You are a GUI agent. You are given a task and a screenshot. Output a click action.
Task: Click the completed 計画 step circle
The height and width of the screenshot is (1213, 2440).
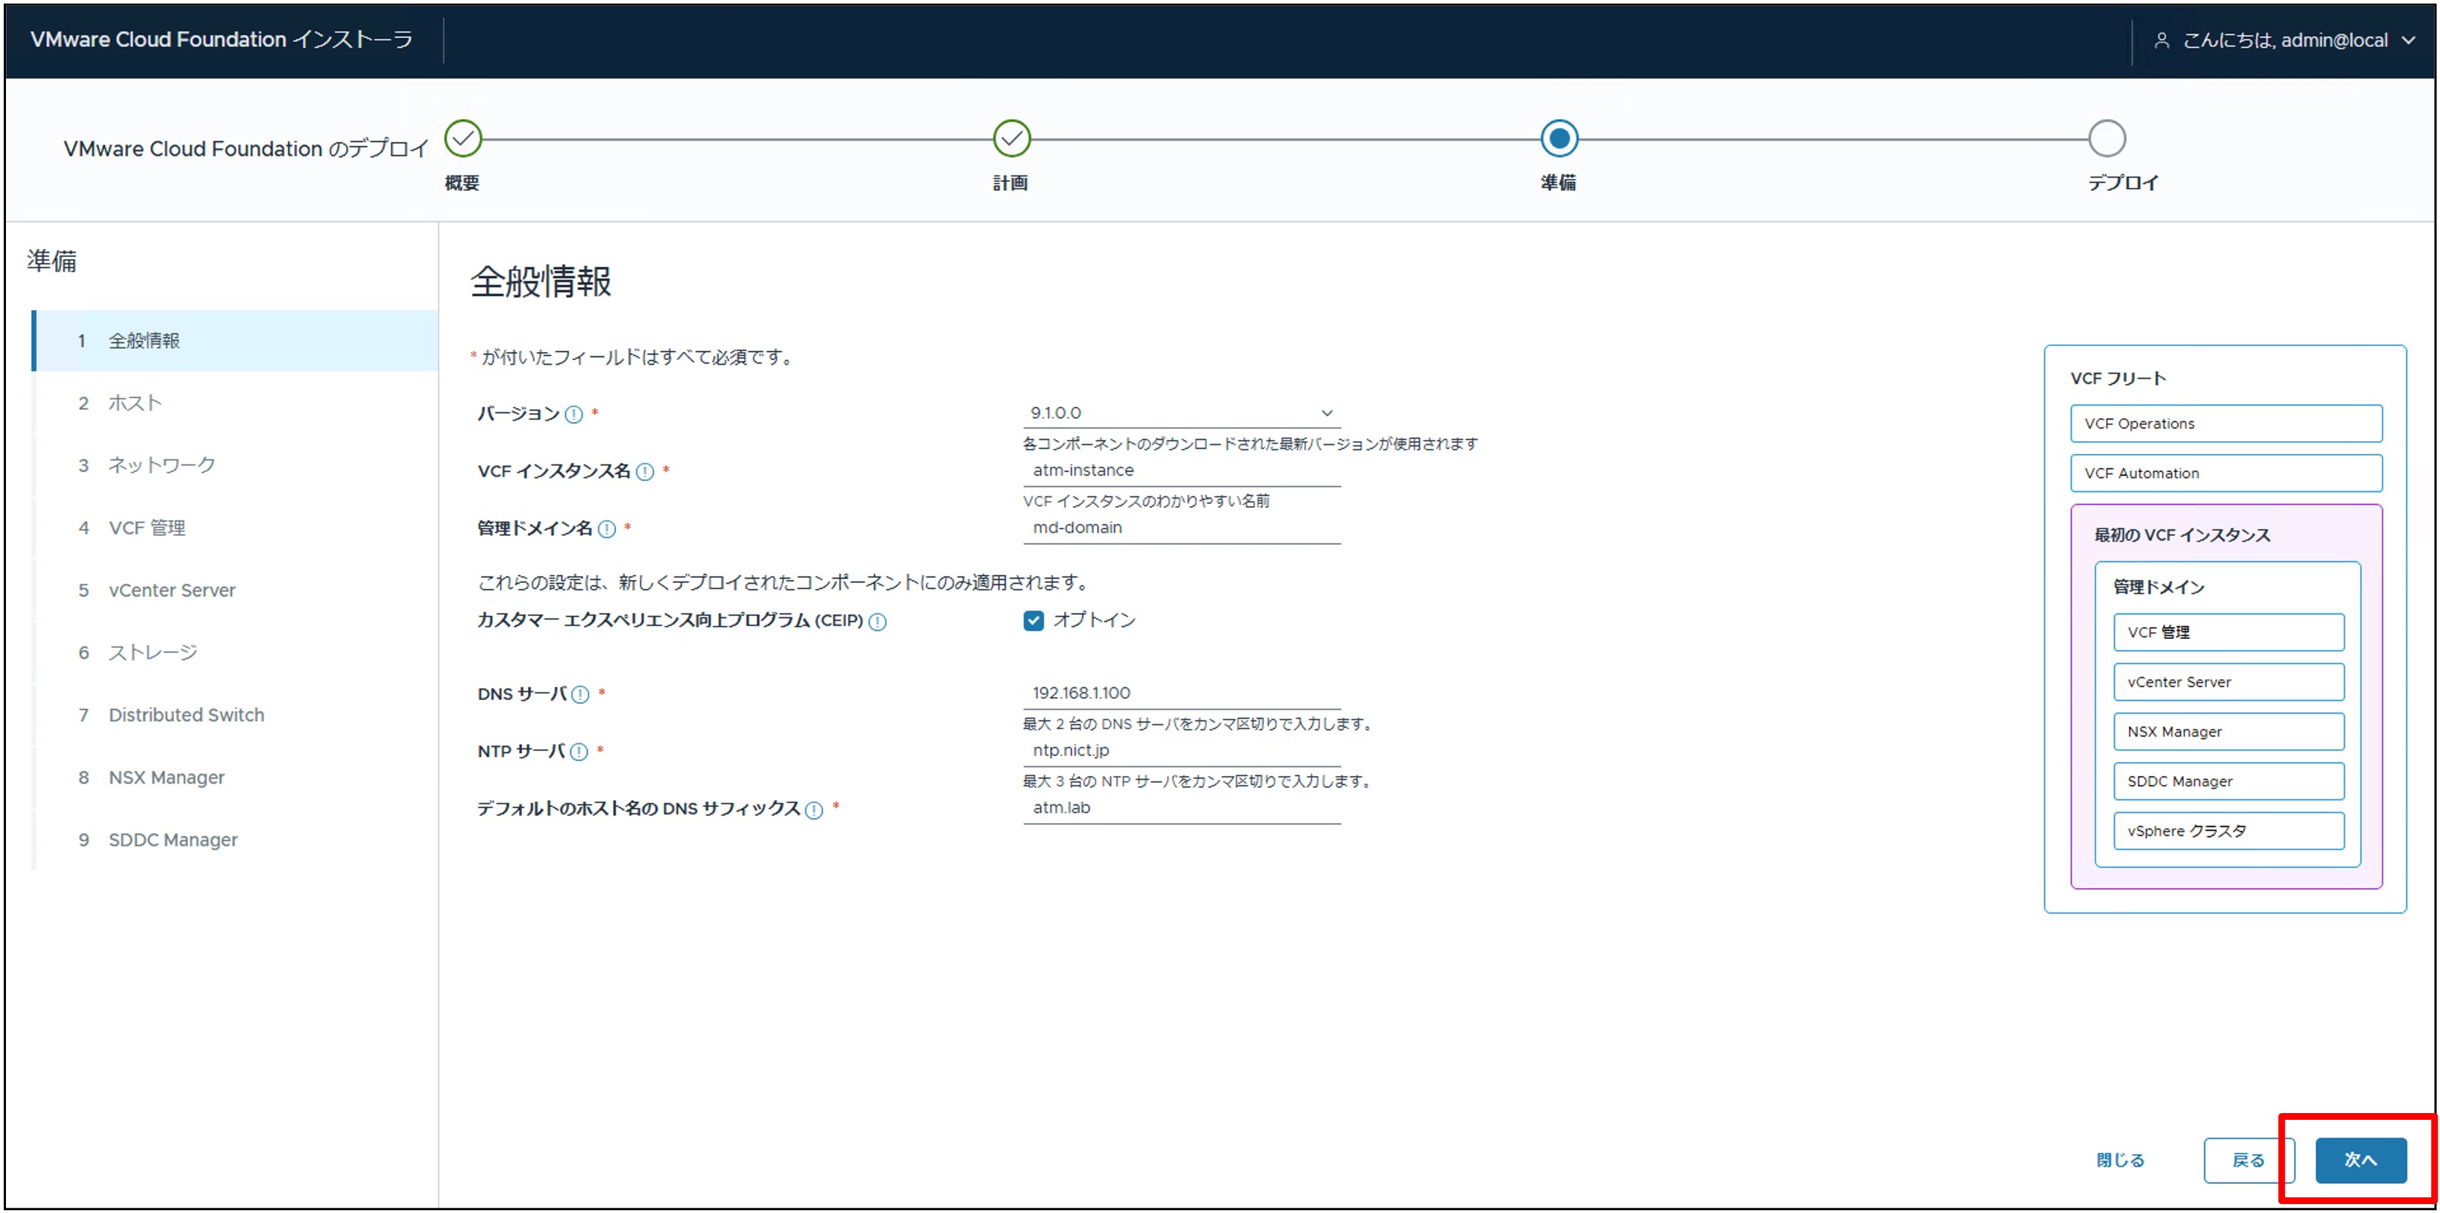(1012, 139)
